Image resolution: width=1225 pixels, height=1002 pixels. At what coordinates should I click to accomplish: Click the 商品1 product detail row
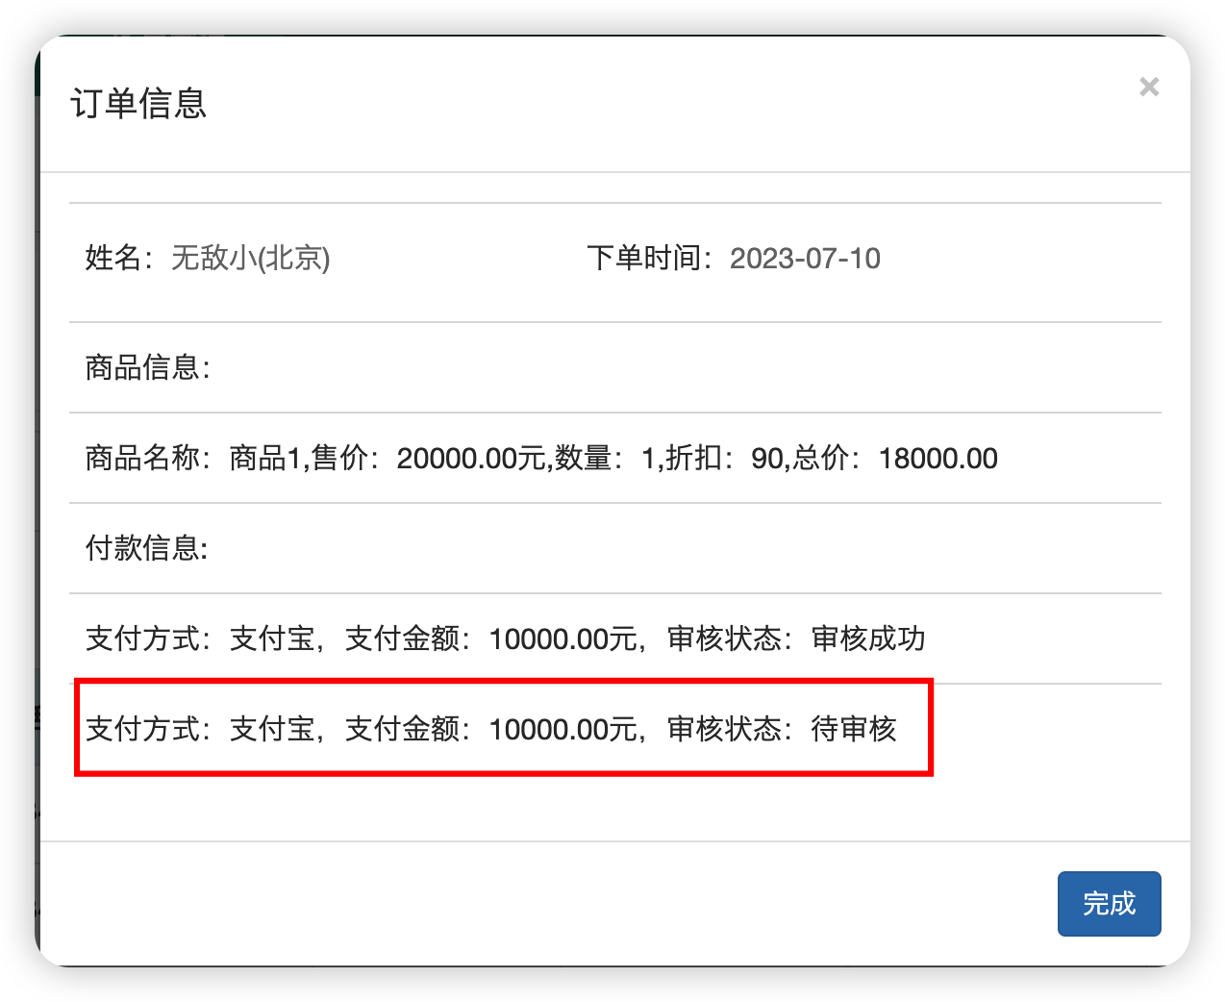(x=615, y=458)
